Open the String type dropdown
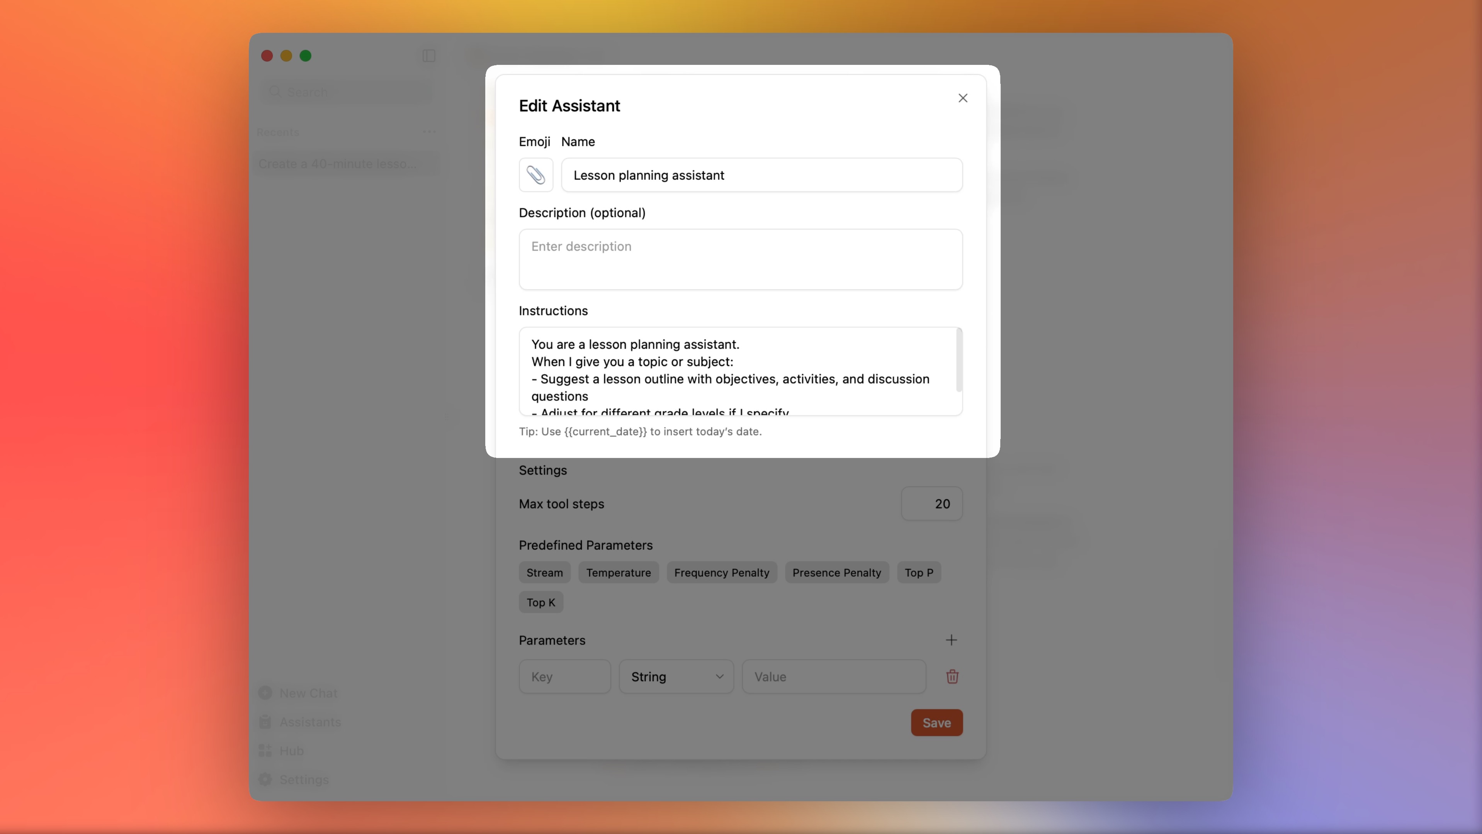This screenshot has width=1482, height=834. pos(676,676)
